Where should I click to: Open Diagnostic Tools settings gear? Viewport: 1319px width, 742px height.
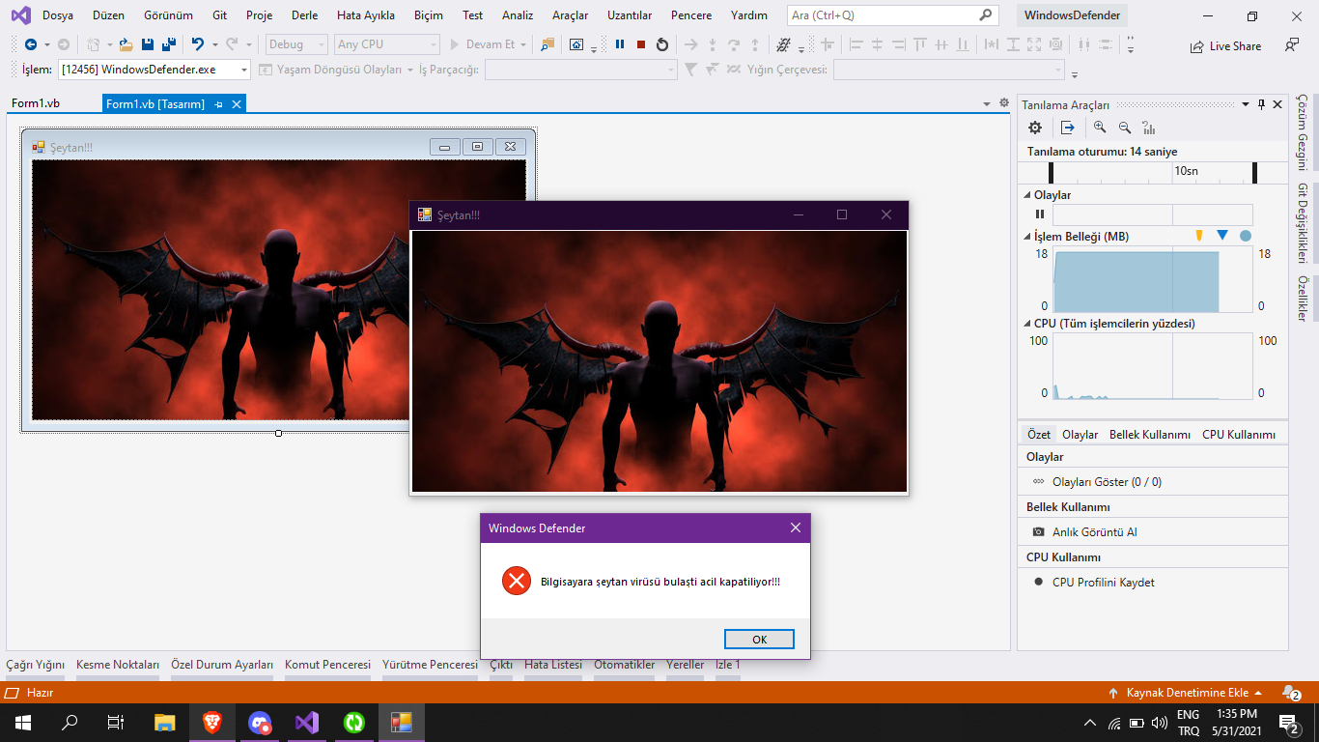click(x=1035, y=128)
